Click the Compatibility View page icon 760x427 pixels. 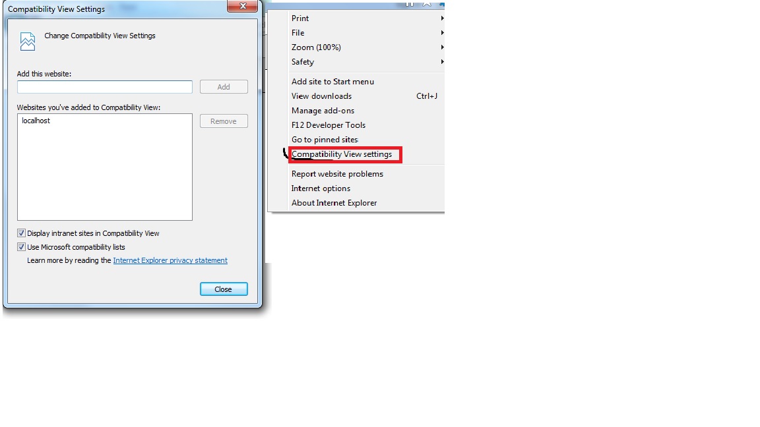click(x=28, y=41)
